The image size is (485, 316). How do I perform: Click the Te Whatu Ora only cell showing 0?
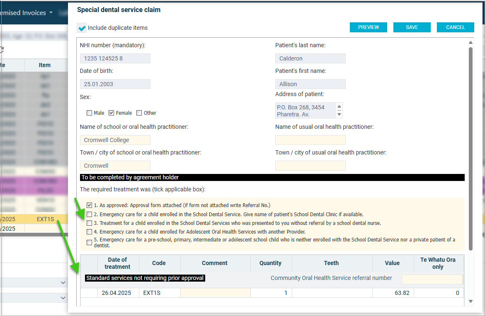pos(439,293)
